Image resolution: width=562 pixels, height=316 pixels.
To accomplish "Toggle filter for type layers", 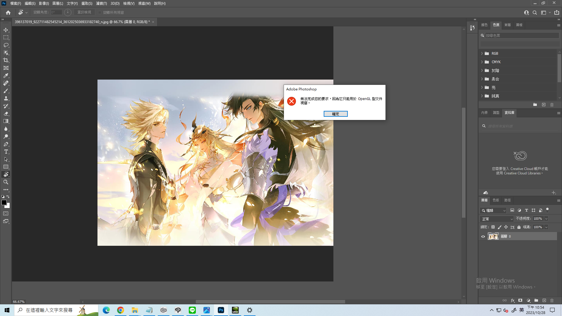I will coord(527,210).
